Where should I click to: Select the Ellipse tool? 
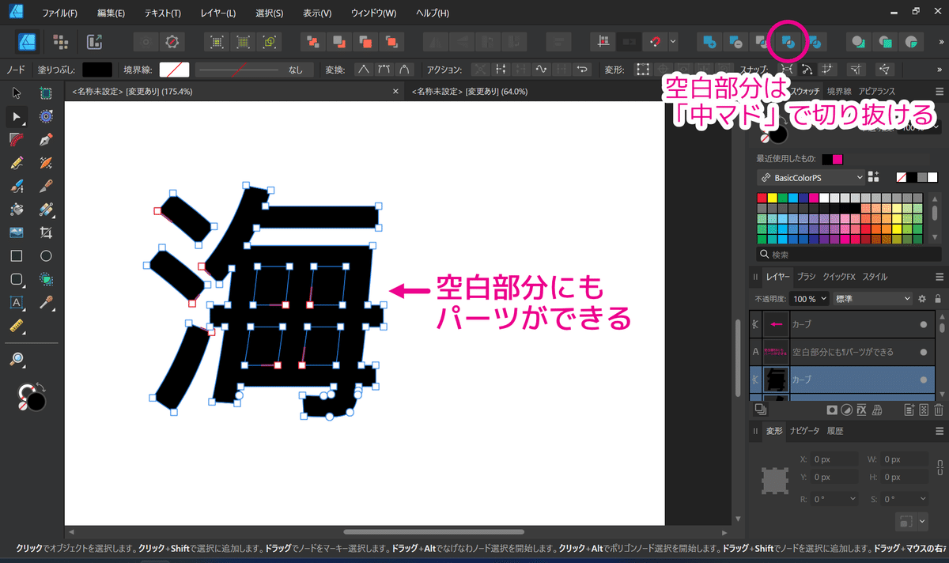[46, 256]
